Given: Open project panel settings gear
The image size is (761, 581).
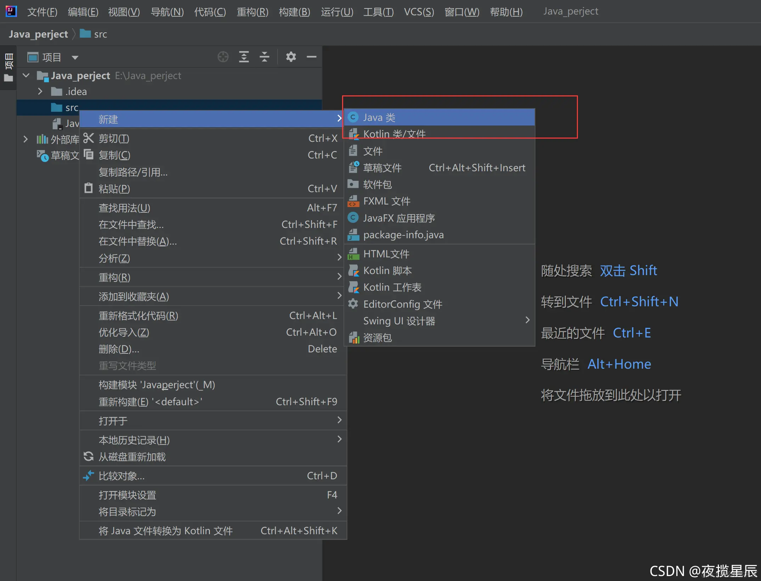Looking at the screenshot, I should 291,57.
